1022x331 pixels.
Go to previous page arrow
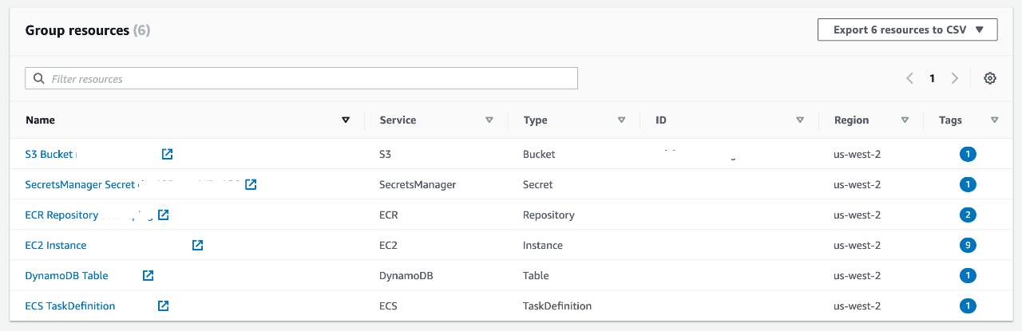[x=909, y=78]
